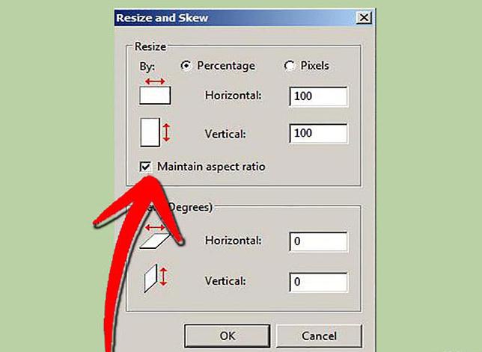The image size is (482, 352).
Task: Select the Percentage radio button
Action: click(186, 65)
